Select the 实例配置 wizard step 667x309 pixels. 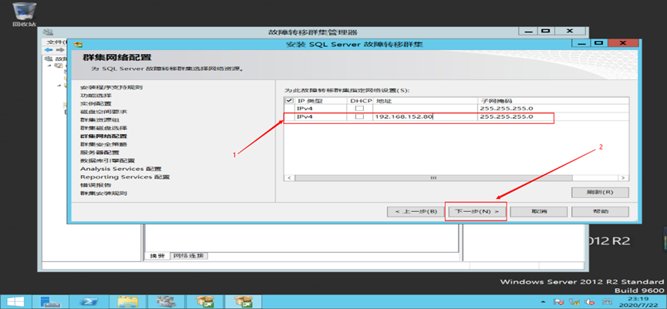point(96,104)
